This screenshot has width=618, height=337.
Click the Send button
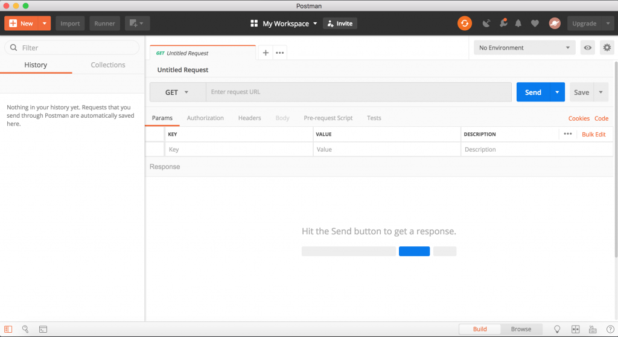click(x=533, y=92)
